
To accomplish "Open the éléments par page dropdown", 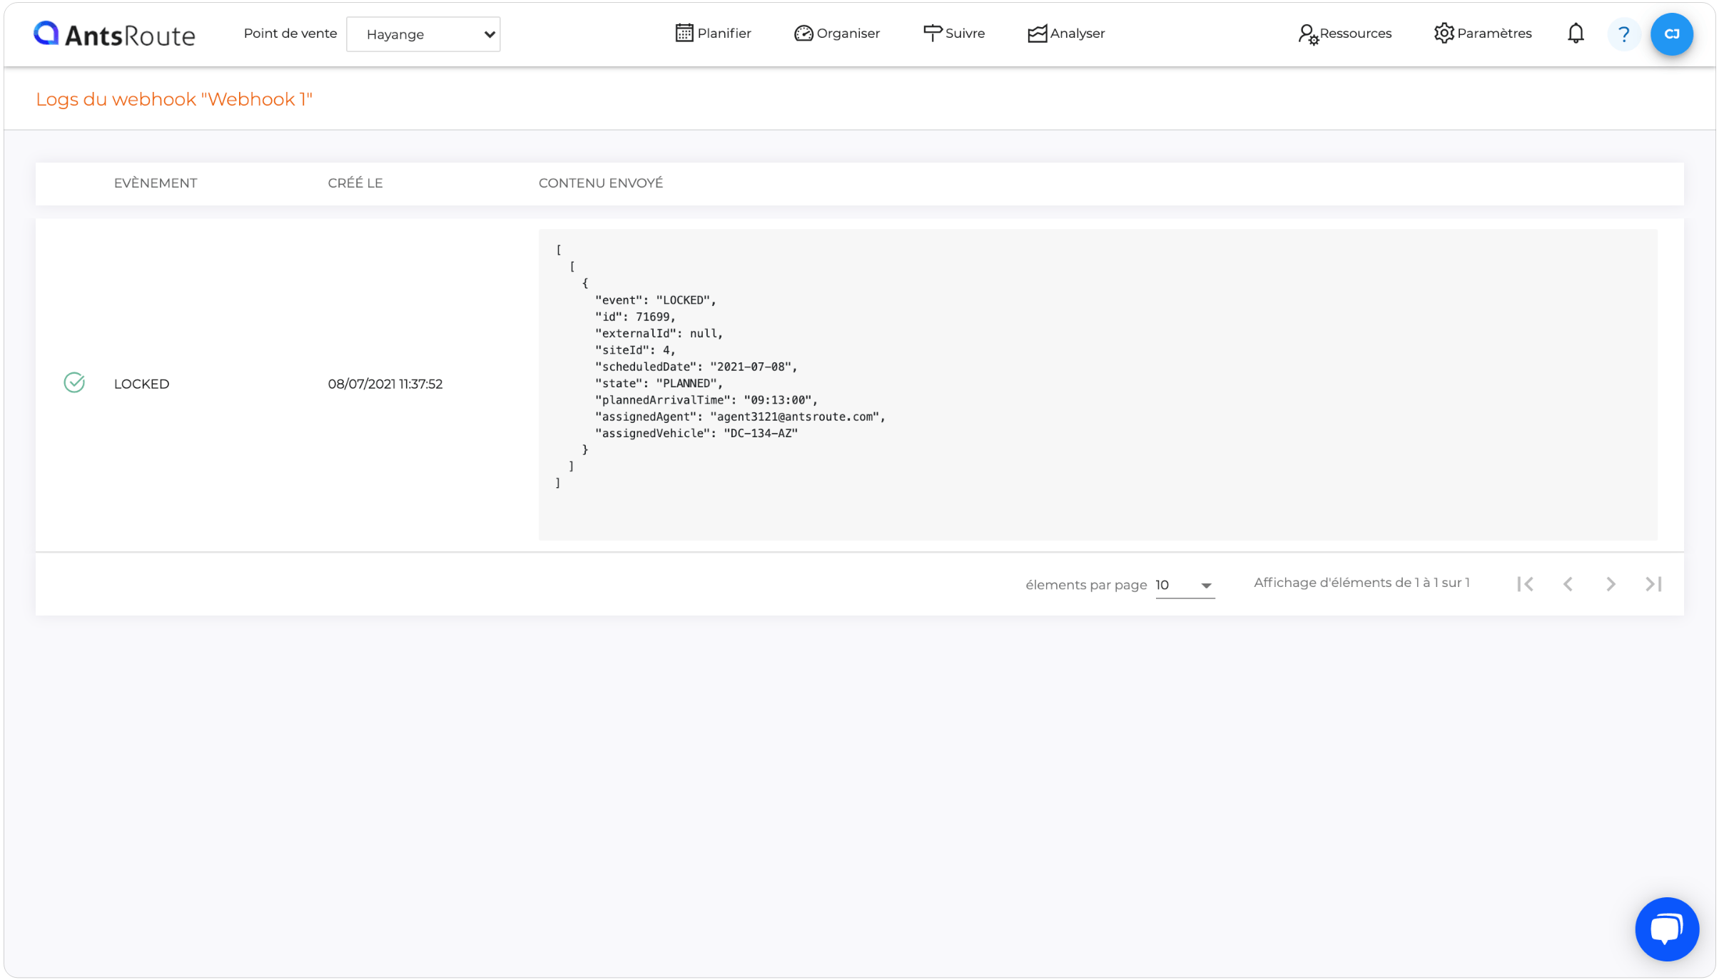I will (x=1185, y=586).
